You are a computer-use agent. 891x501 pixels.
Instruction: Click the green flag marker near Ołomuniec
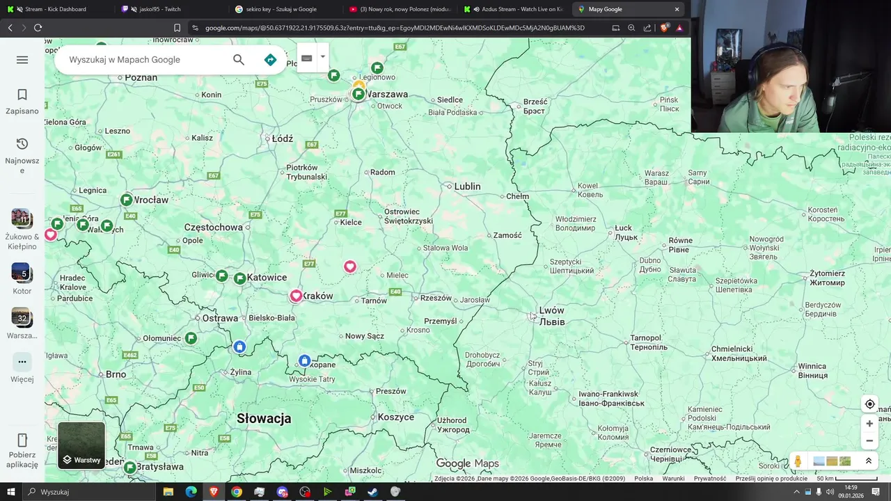191,338
